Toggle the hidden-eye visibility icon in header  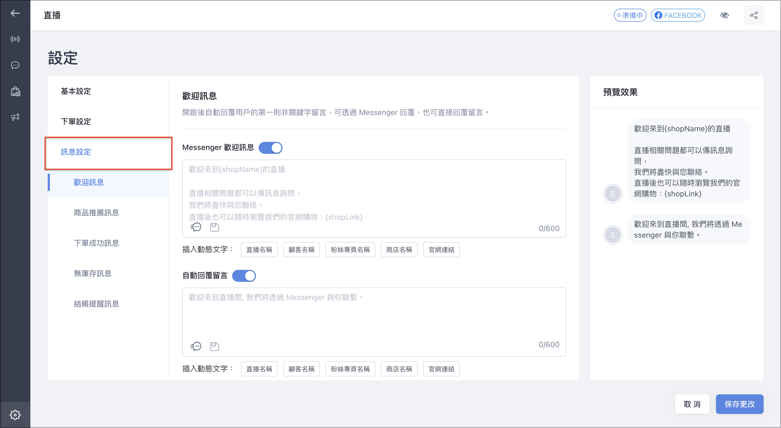[x=725, y=15]
